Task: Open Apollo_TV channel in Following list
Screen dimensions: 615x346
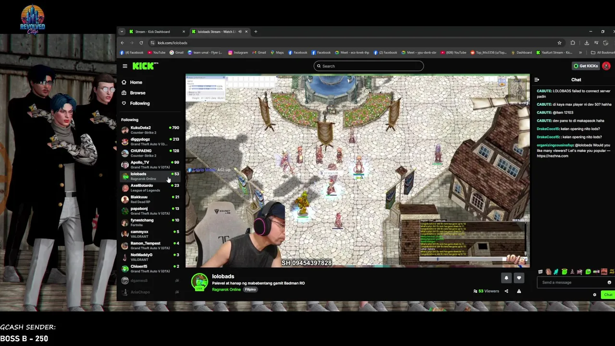Action: 150,165
